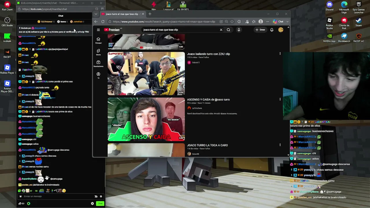This screenshot has width=370, height=208.
Task: Open the FACEIT desktop icon
Action: [x=7, y=53]
